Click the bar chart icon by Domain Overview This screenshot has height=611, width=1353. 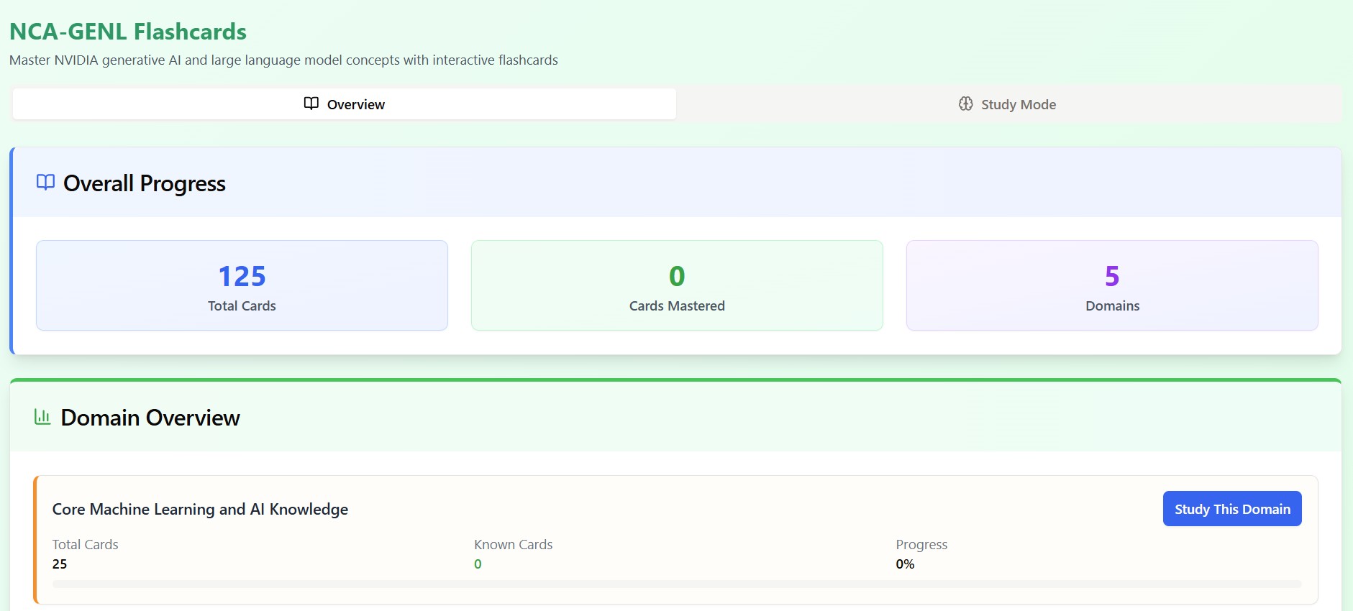pos(42,417)
